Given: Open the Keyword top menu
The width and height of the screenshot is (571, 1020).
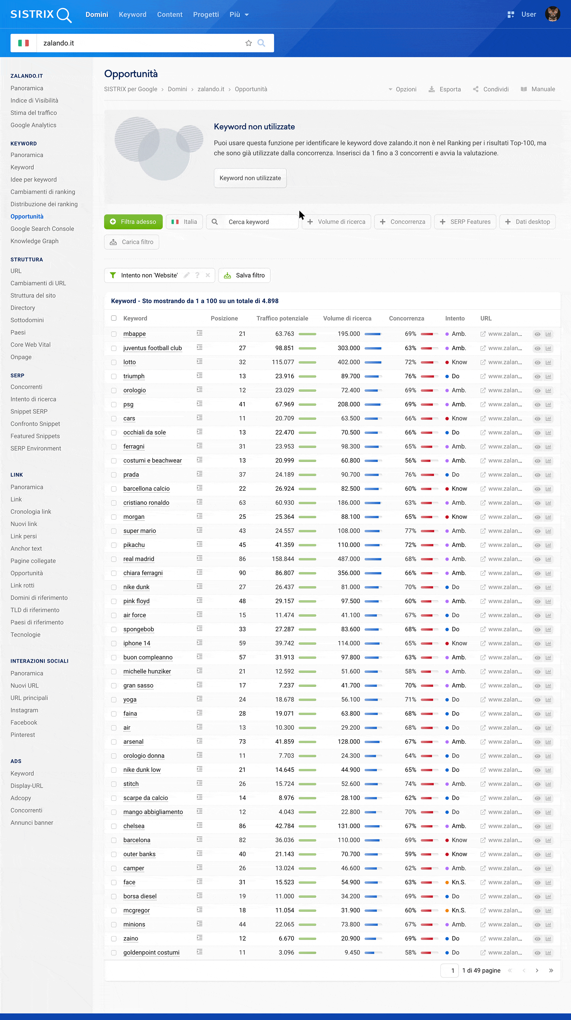Looking at the screenshot, I should coord(133,15).
